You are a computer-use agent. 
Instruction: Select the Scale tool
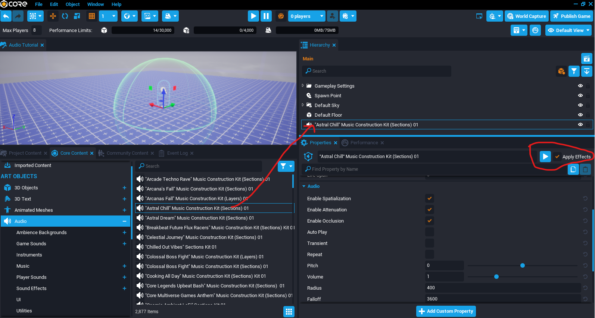[x=77, y=16]
